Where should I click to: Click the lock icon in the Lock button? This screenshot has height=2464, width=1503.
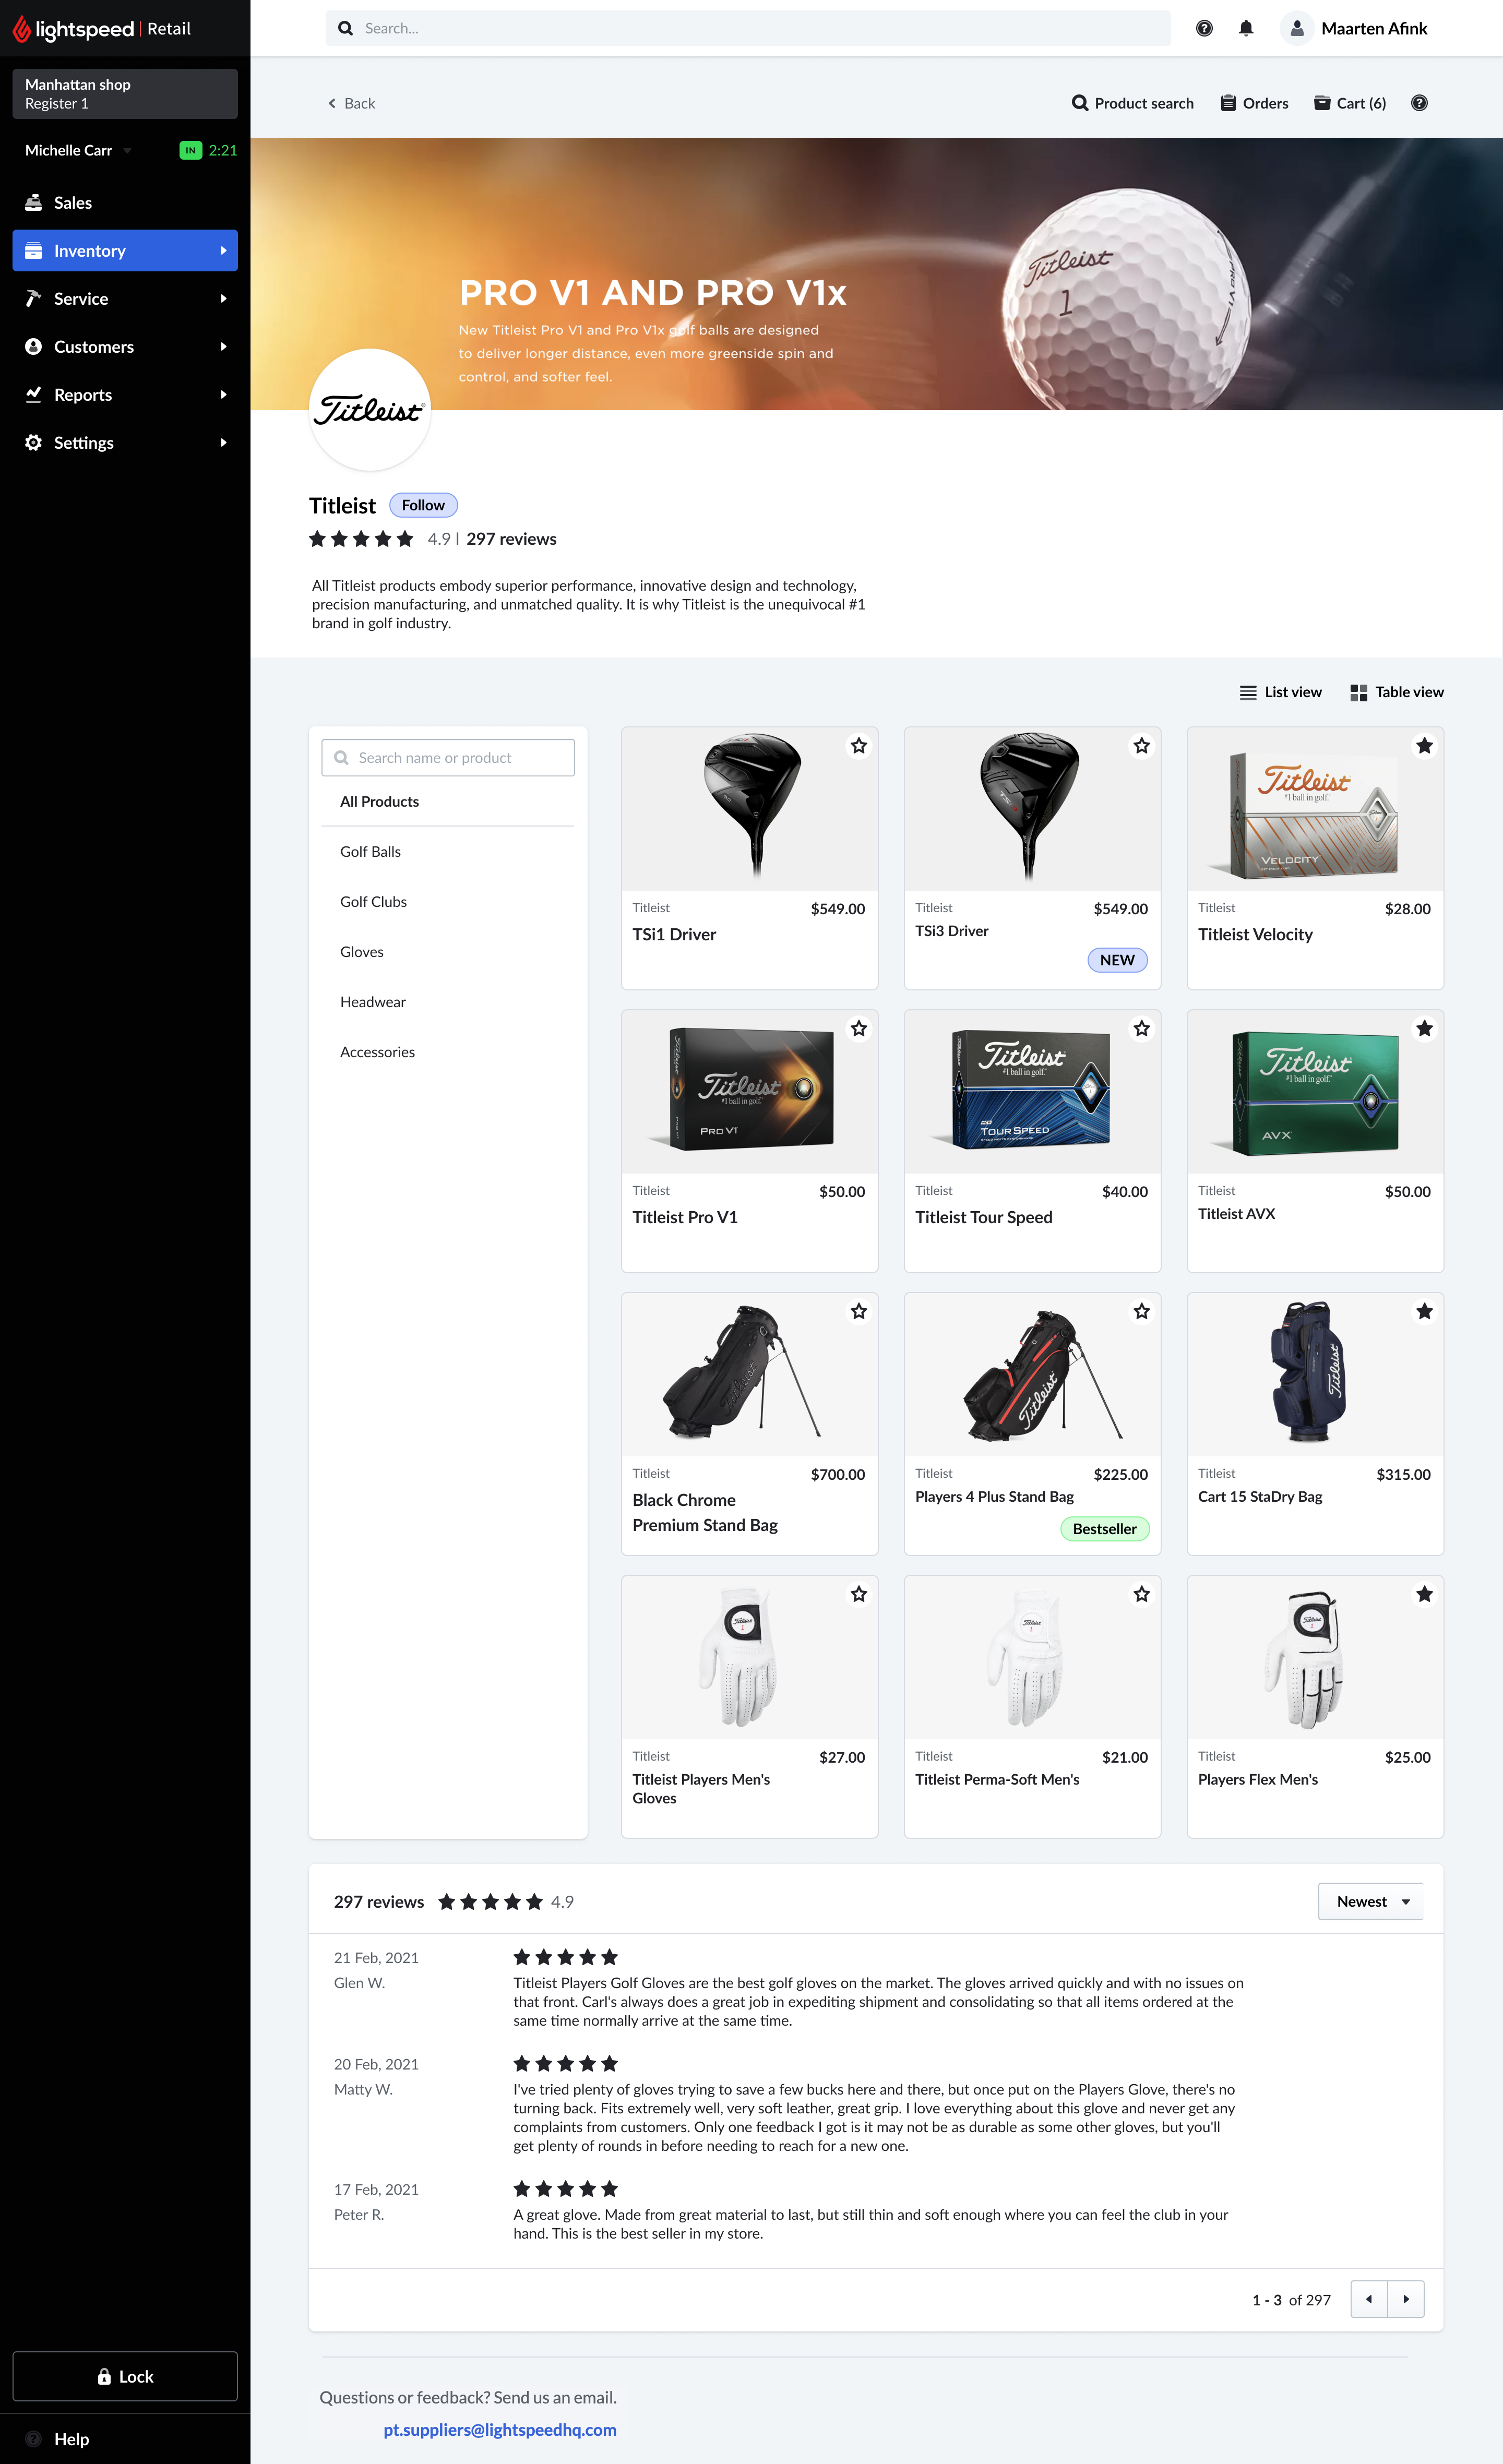[104, 2377]
